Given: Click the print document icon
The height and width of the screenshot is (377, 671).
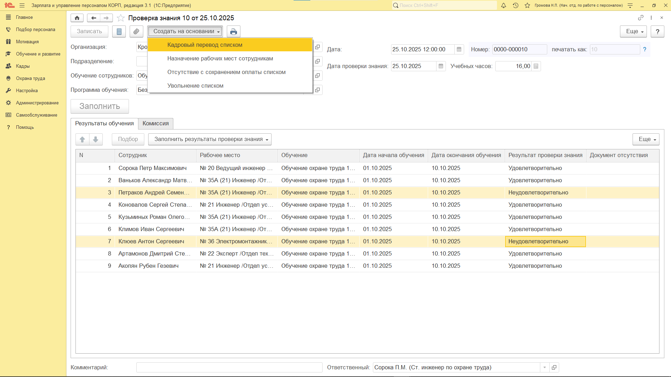Looking at the screenshot, I should click(233, 31).
